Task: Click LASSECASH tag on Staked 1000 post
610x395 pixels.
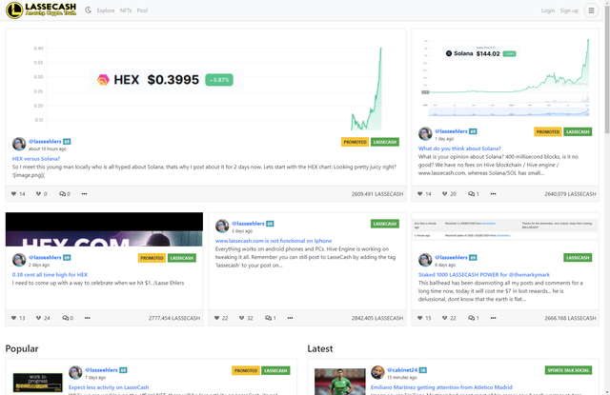Action: [578, 258]
